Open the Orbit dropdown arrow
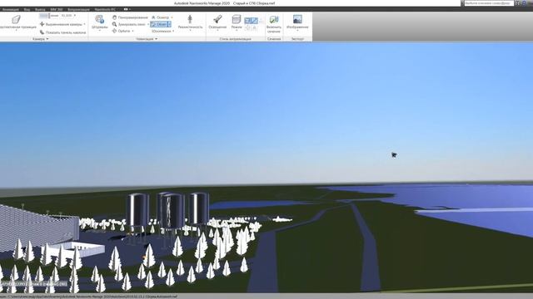The height and width of the screenshot is (299, 533). (x=132, y=32)
